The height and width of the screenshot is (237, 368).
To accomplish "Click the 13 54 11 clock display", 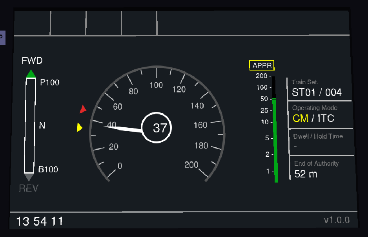I will [x=40, y=221].
